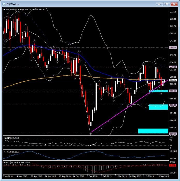The height and width of the screenshot is (181, 180).
Task: Select the 150.00 horizontal level price label
Action: point(173,134)
